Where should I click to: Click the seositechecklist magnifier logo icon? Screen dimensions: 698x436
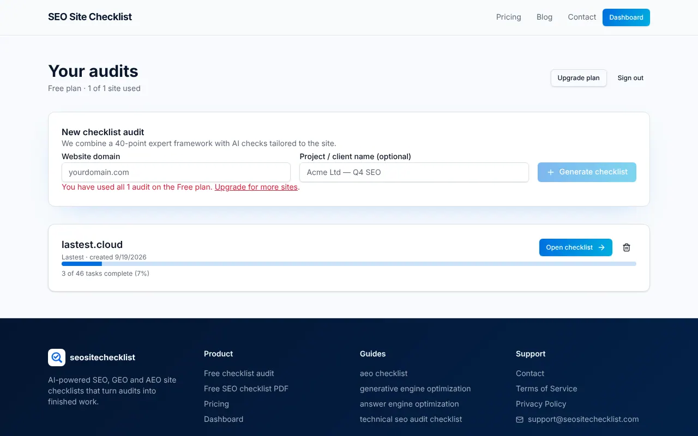point(57,358)
